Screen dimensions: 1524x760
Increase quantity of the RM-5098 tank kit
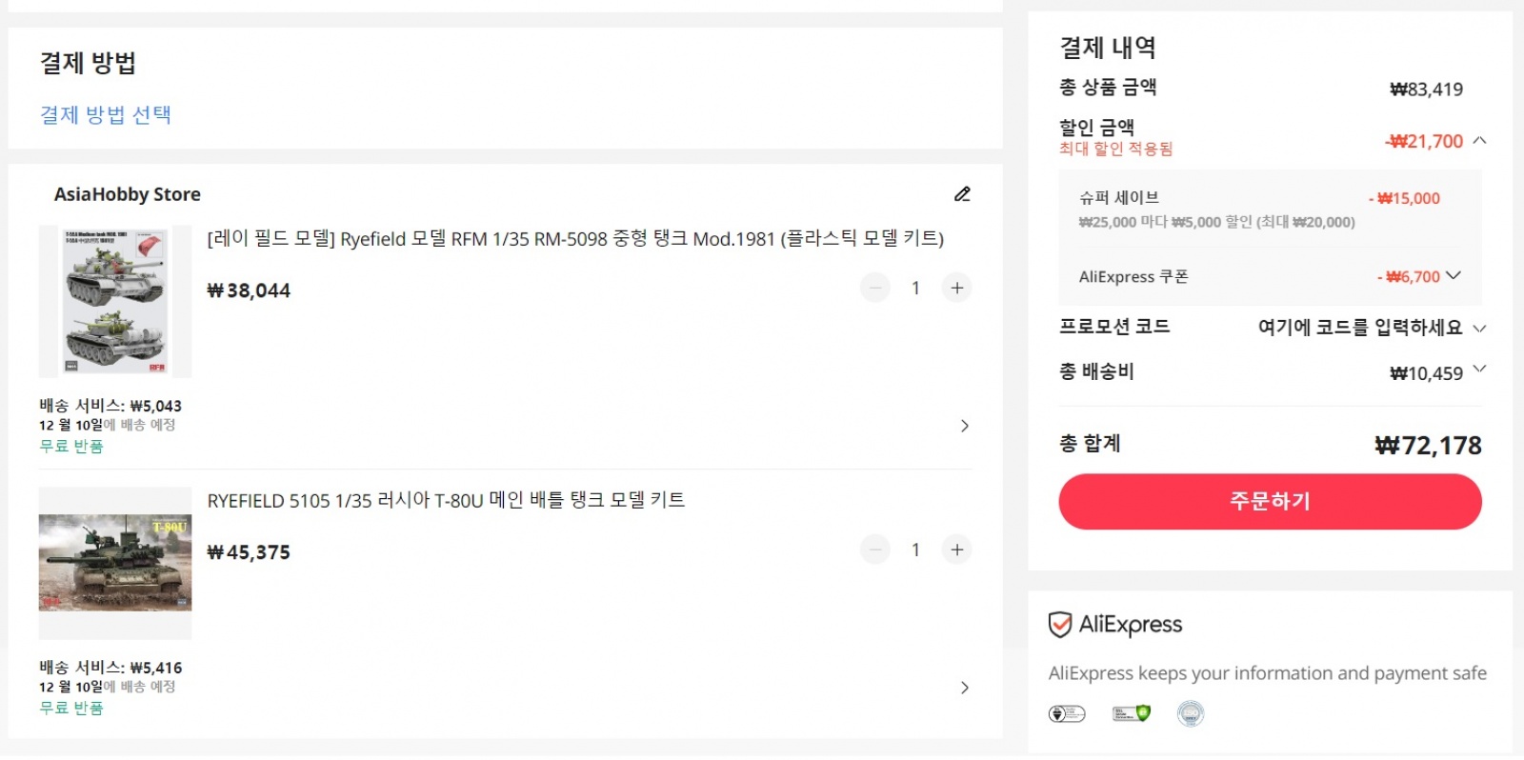coord(956,288)
